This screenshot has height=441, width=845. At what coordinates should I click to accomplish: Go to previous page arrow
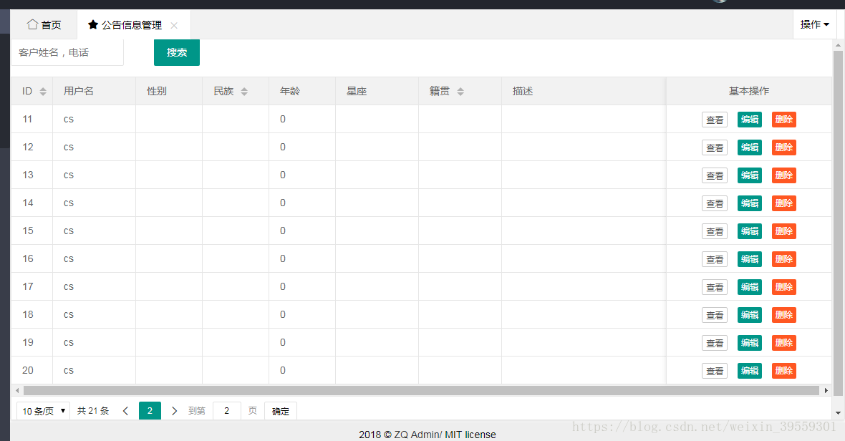click(x=125, y=411)
